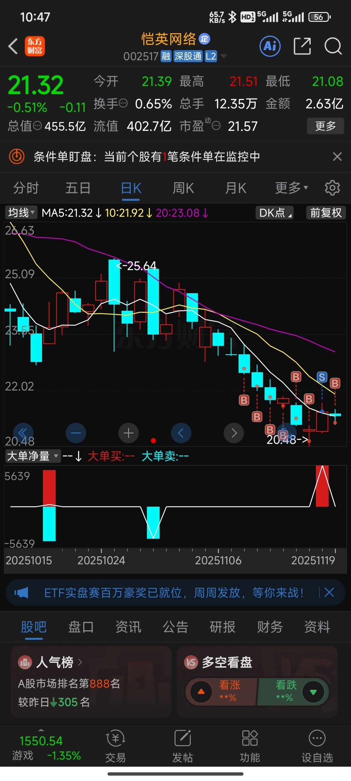
Task: Tap the 人气榜 chart icon
Action: pos(25,662)
